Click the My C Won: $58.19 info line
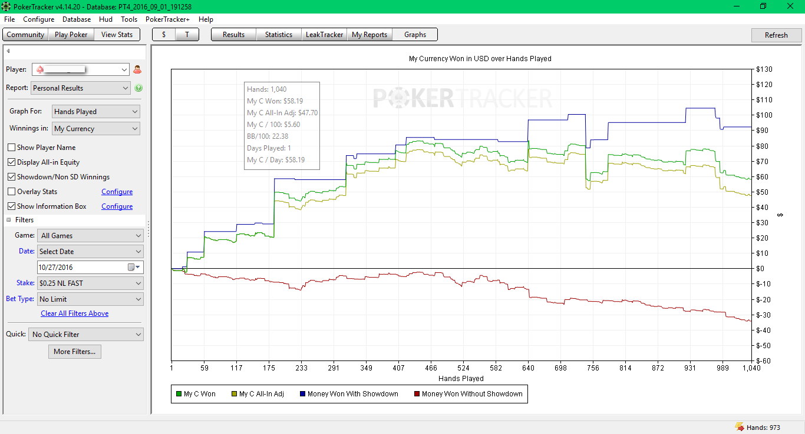805x434 pixels. [x=275, y=101]
